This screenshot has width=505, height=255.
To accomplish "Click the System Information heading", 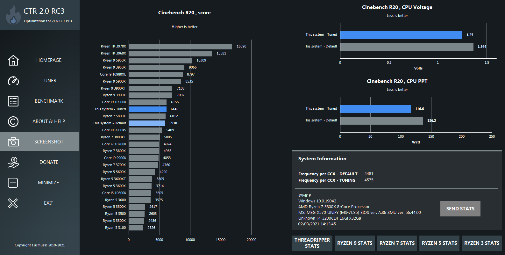I will 322,159.
